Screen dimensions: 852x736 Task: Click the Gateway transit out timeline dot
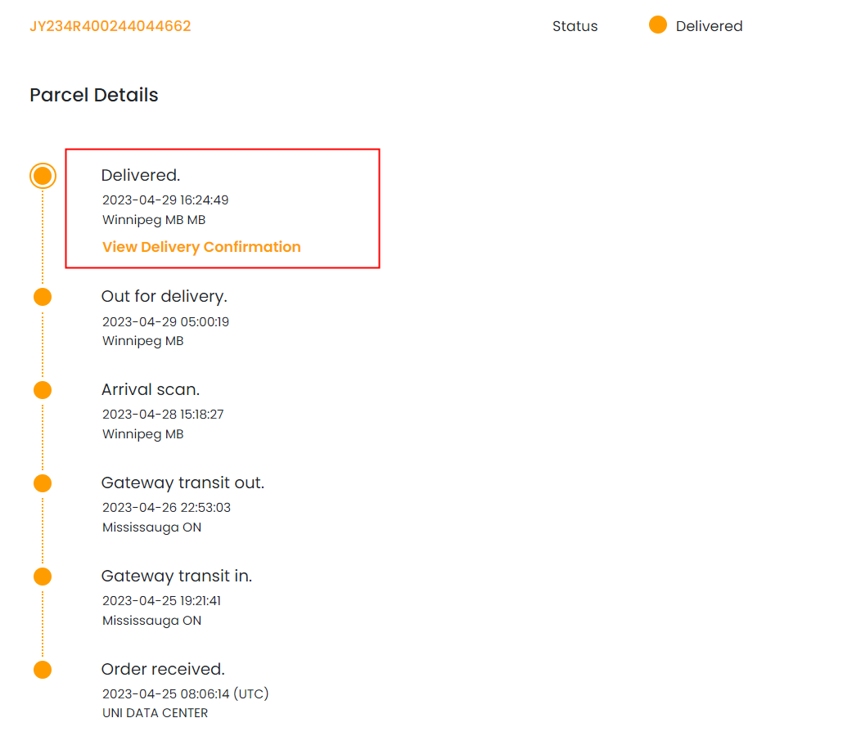tap(43, 483)
